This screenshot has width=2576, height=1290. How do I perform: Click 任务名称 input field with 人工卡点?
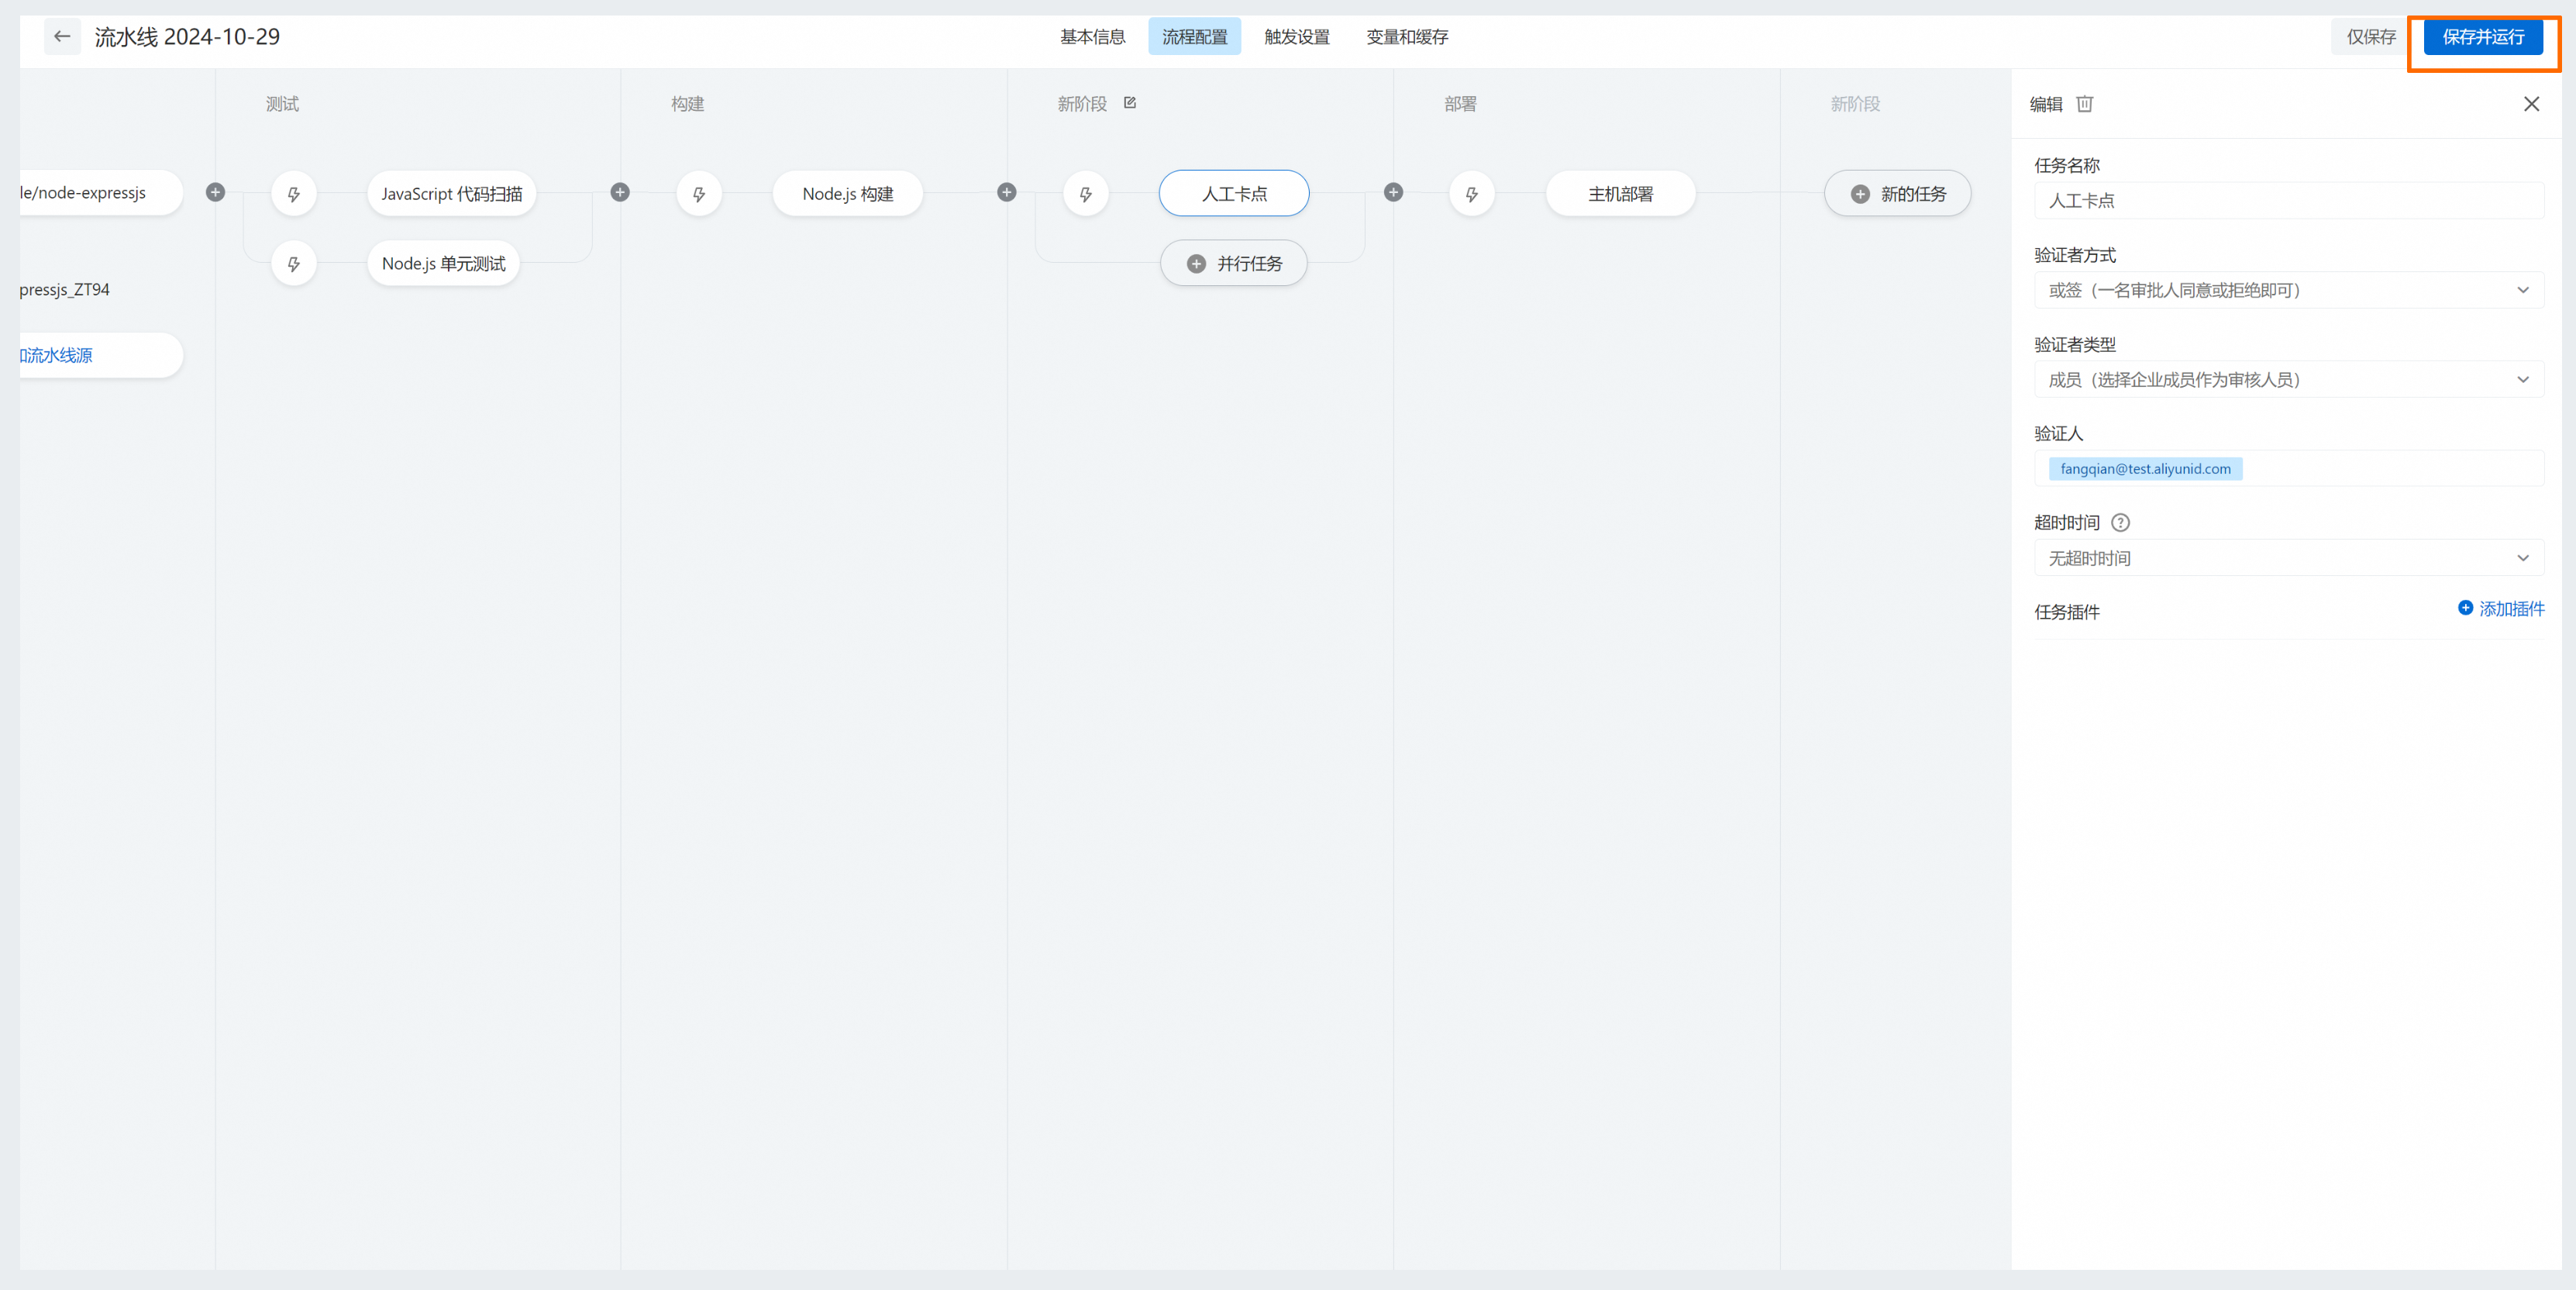pyautogui.click(x=2289, y=201)
